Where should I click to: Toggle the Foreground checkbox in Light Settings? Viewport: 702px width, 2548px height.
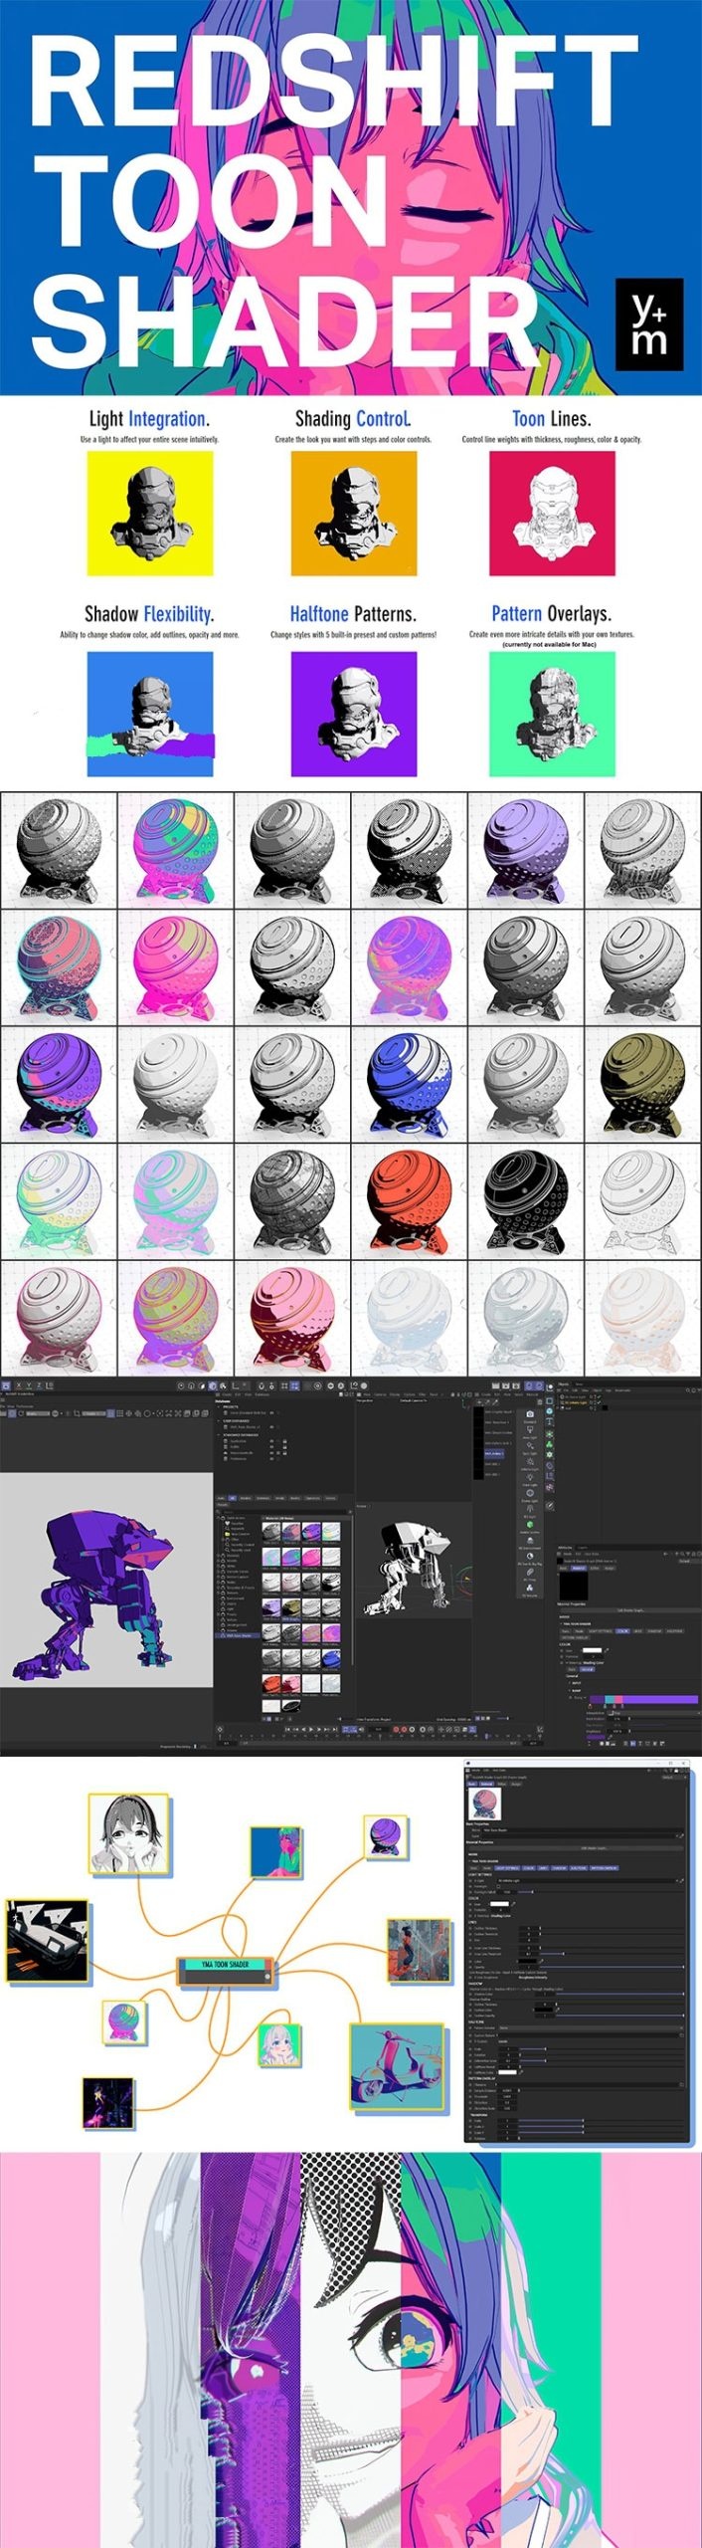point(498,1886)
